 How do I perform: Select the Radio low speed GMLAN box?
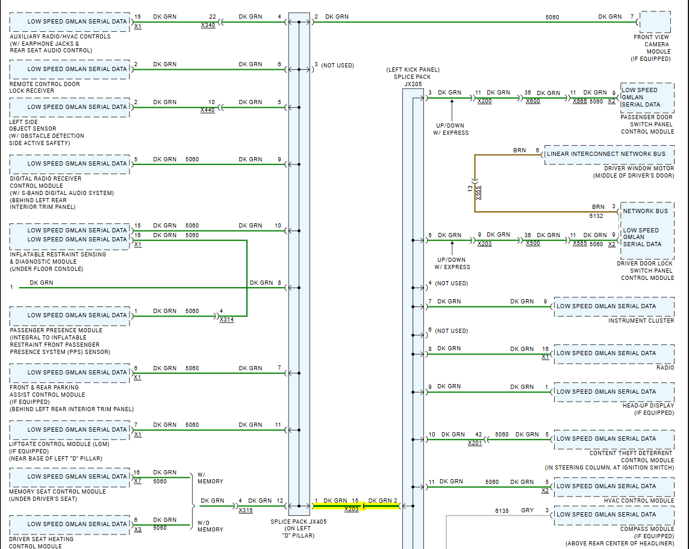pyautogui.click(x=614, y=354)
